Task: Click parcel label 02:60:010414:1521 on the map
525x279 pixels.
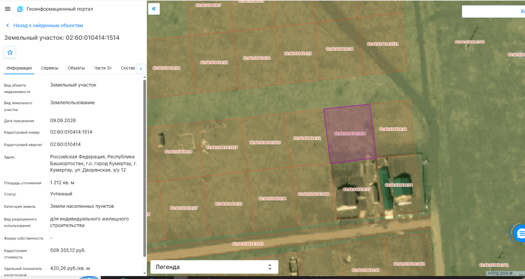Action: coord(382,44)
